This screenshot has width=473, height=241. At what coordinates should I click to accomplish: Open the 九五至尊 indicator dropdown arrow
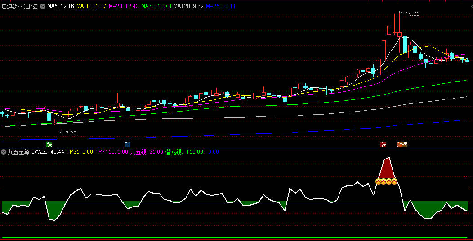[4, 152]
